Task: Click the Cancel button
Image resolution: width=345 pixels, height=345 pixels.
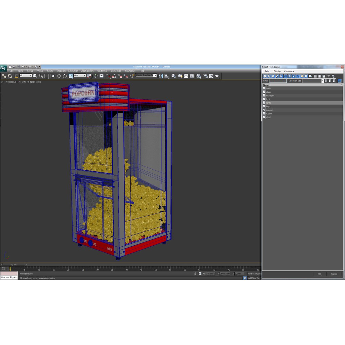Action: 334,274
